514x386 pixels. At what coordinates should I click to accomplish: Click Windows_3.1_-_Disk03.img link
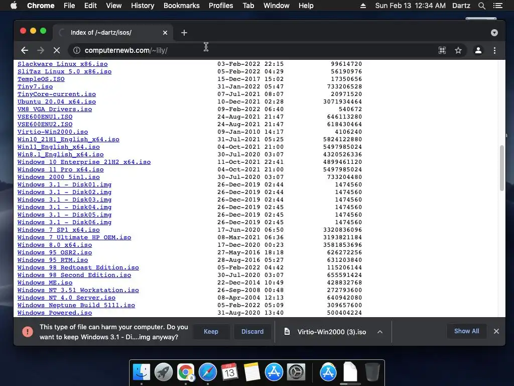tap(65, 200)
